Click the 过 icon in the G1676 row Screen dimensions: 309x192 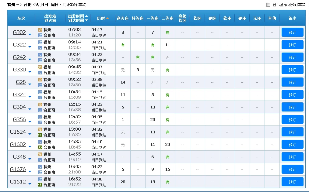click(40, 167)
